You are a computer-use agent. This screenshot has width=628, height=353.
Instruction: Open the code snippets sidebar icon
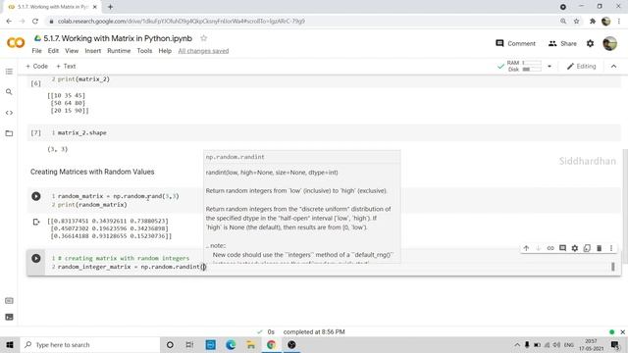coord(9,113)
